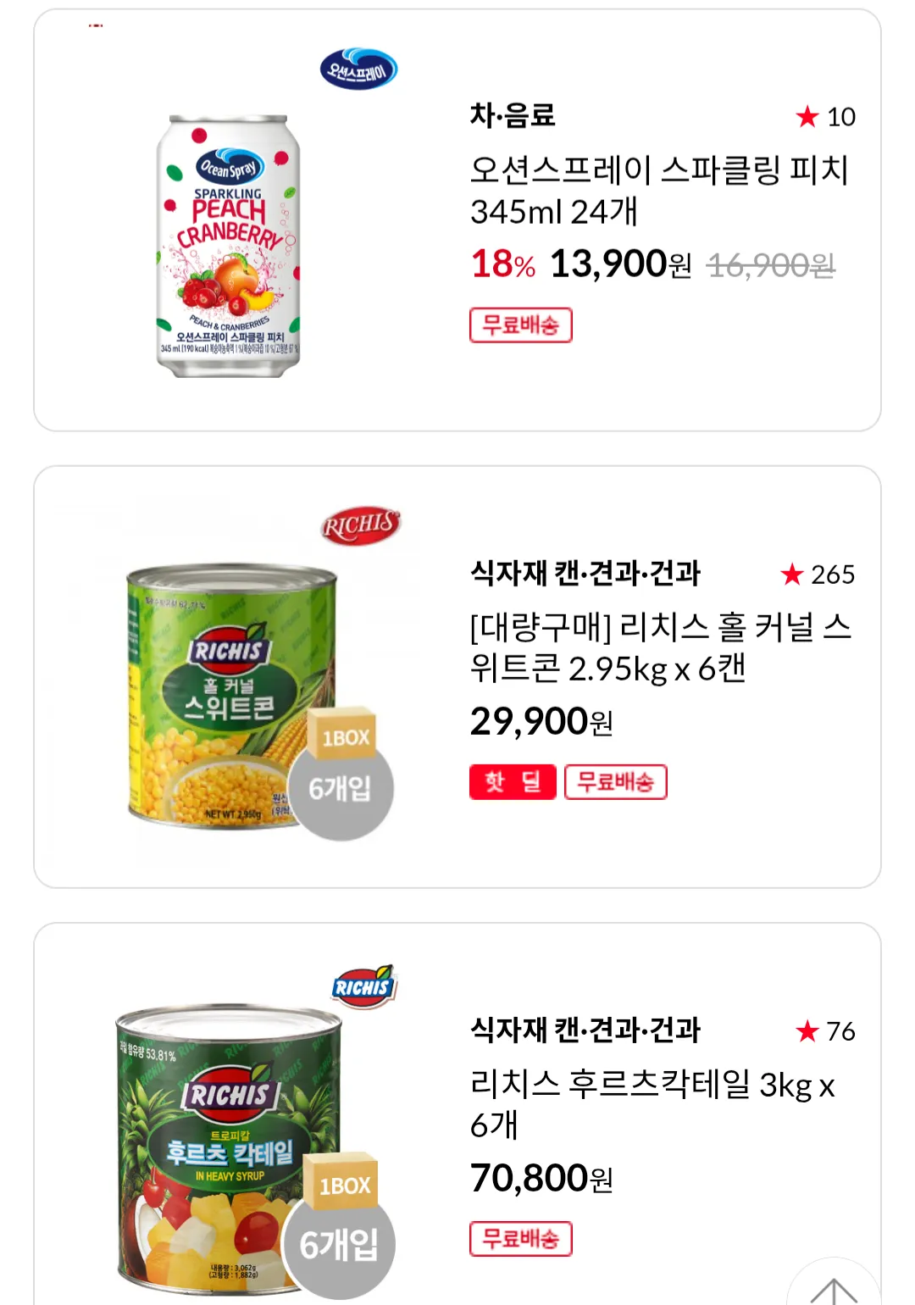Open the Ocean Spray peach can image

[229, 246]
